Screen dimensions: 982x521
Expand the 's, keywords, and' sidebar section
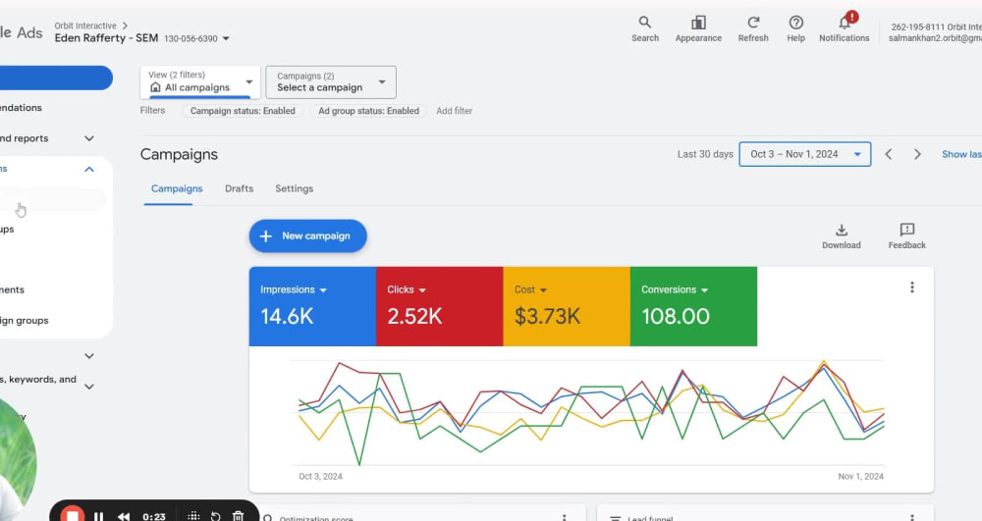coord(89,387)
